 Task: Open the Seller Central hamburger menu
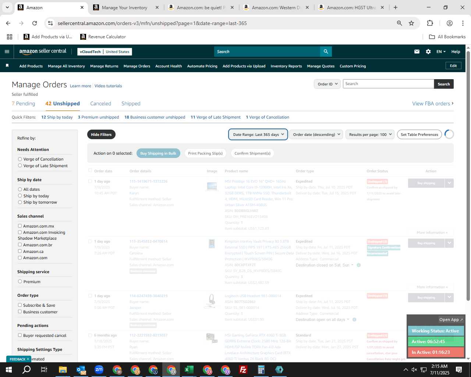7,52
